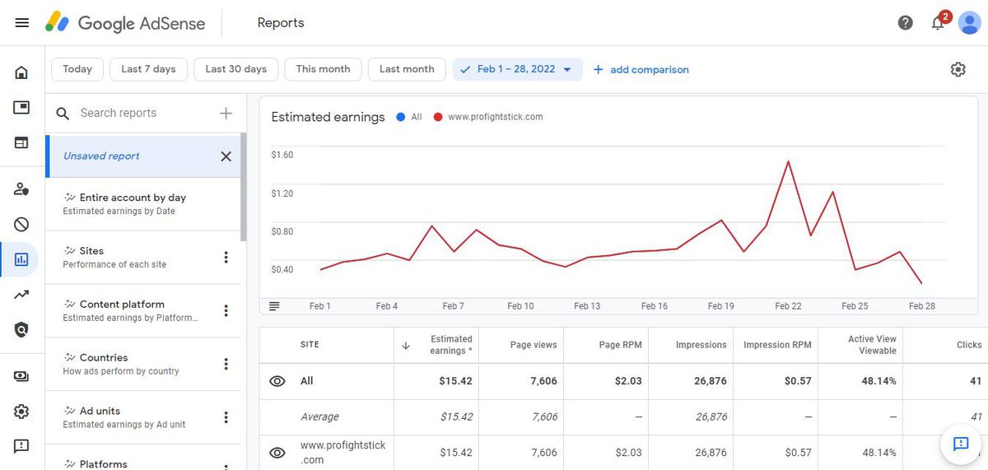
Task: Open the floating feedback chat button
Action: [961, 444]
